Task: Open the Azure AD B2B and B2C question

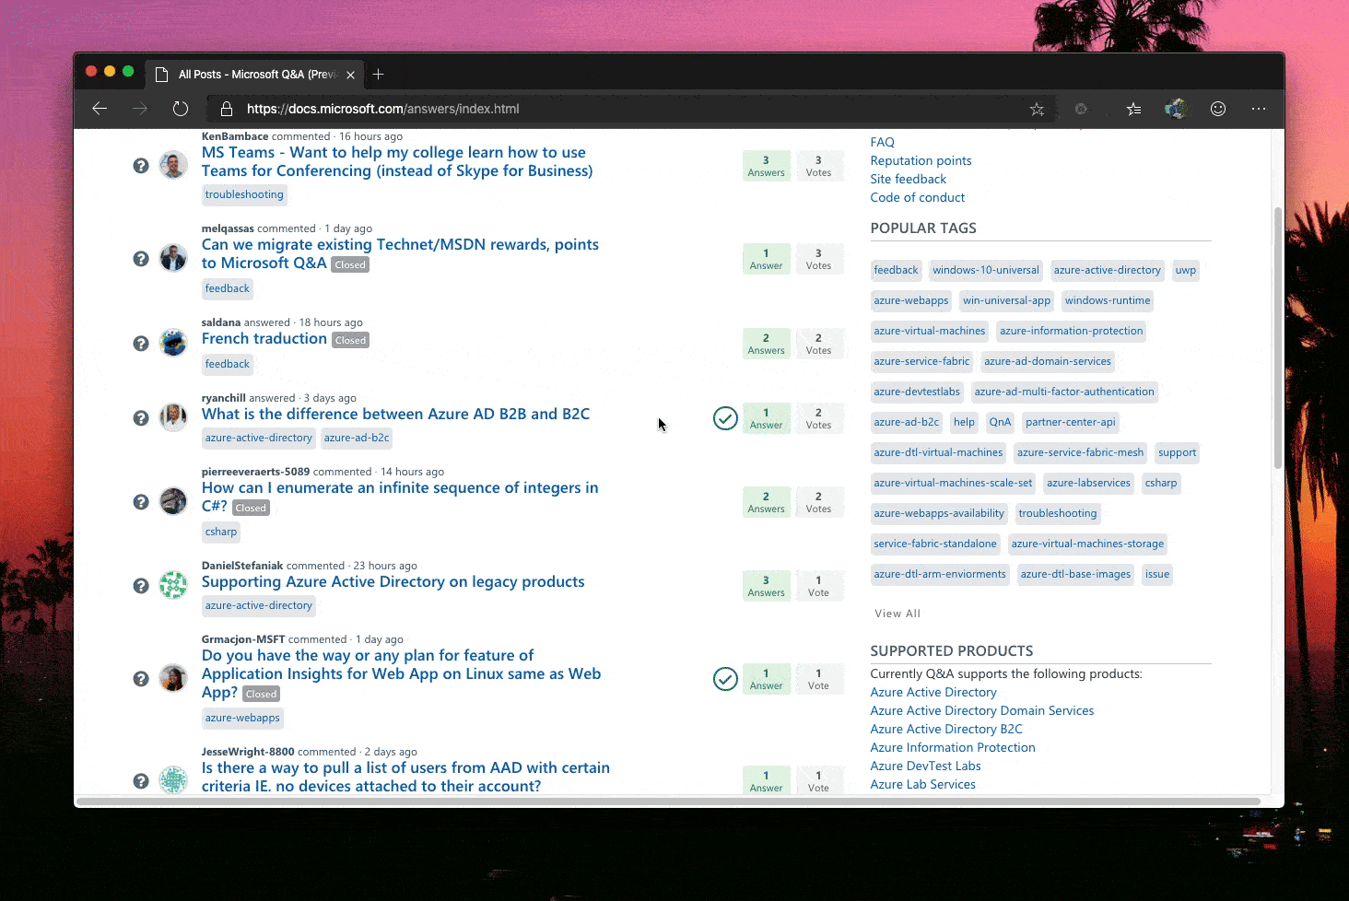Action: 396,415
